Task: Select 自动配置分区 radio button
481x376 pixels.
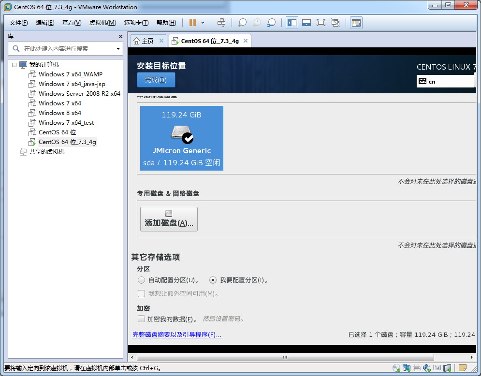Action: 141,280
